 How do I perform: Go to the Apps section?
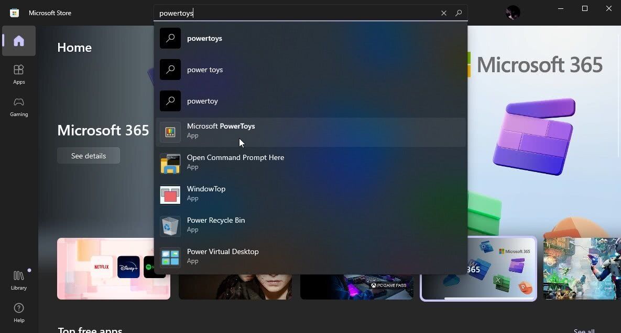[19, 74]
